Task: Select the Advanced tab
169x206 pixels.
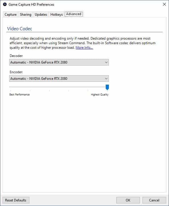Action: [x=74, y=14]
